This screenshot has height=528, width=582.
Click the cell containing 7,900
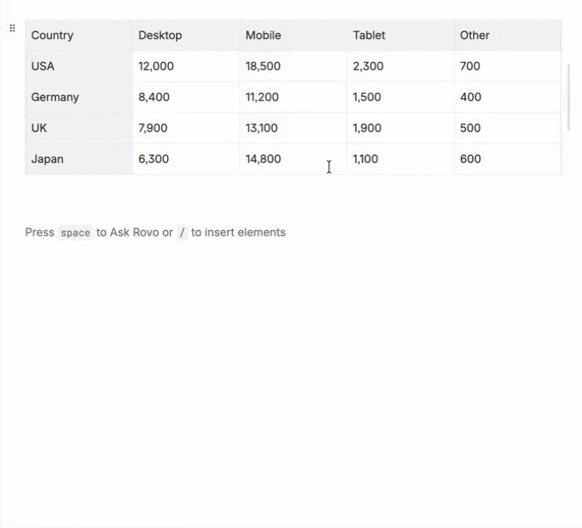[x=186, y=128]
